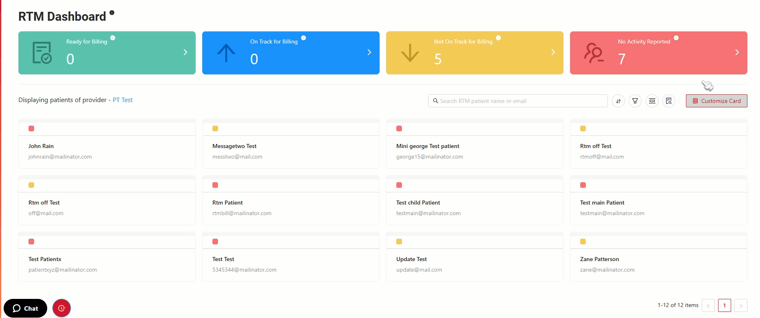The width and height of the screenshot is (760, 318).
Task: Click the sort order icon
Action: [618, 101]
